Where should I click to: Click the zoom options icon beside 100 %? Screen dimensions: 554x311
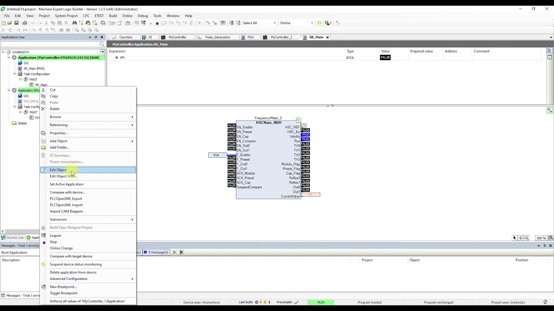[x=551, y=238]
